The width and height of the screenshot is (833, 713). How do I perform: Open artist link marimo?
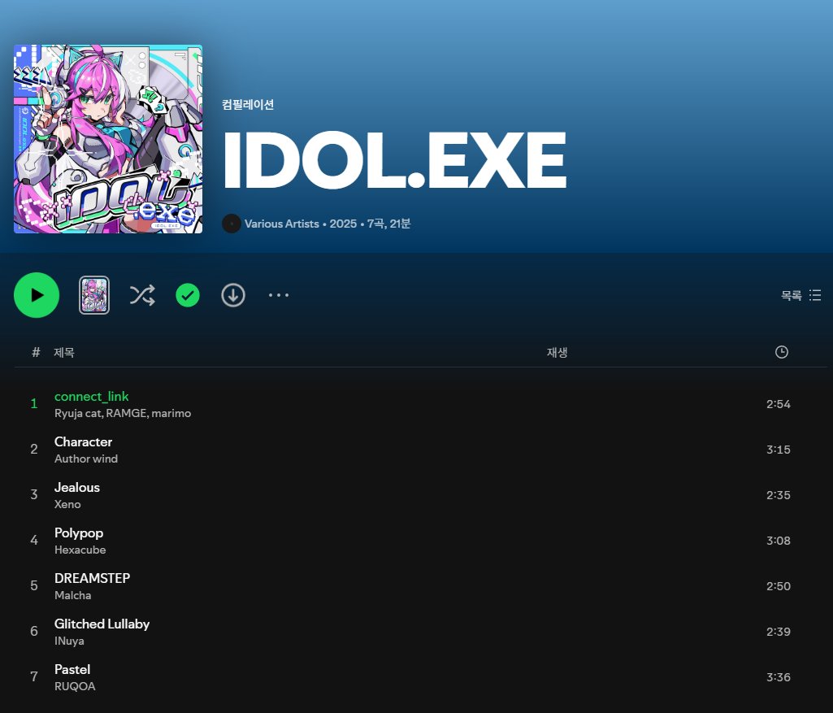(171, 413)
